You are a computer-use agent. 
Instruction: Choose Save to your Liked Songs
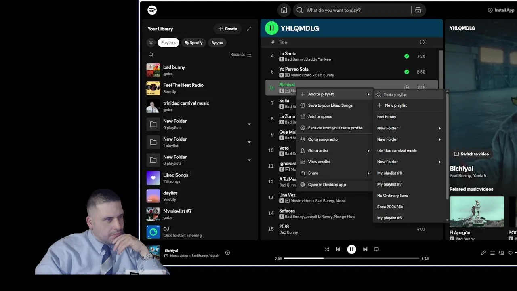335,105
